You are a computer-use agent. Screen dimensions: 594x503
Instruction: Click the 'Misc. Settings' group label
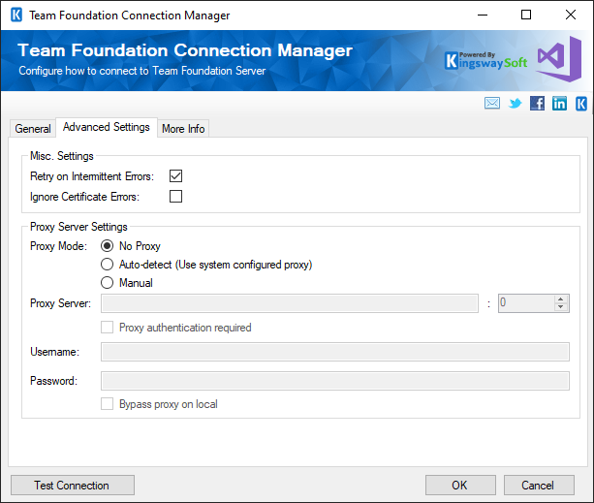click(x=62, y=156)
